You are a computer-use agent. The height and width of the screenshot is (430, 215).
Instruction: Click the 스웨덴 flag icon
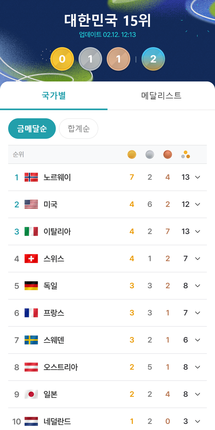[31, 340]
